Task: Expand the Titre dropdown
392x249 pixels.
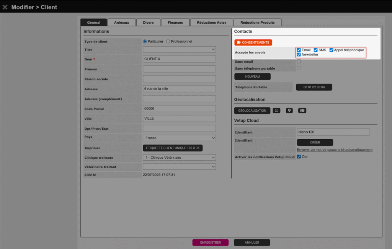Action: click(179, 49)
